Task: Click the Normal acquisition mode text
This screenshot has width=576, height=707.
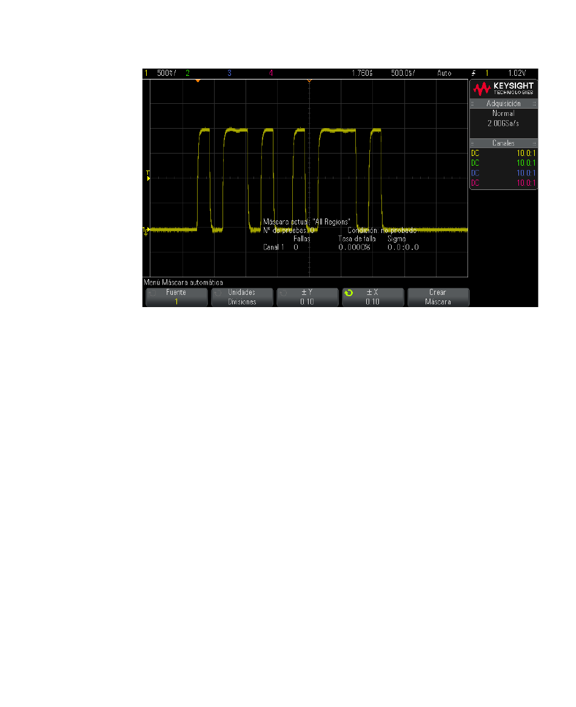Action: (503, 113)
